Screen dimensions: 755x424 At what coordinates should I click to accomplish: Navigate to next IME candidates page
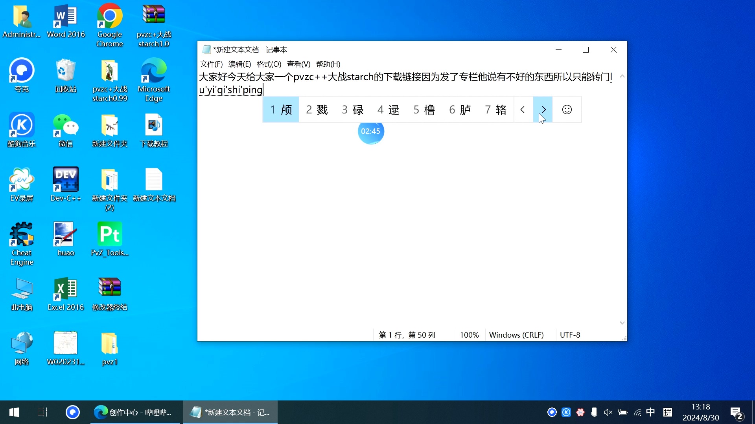pos(543,109)
